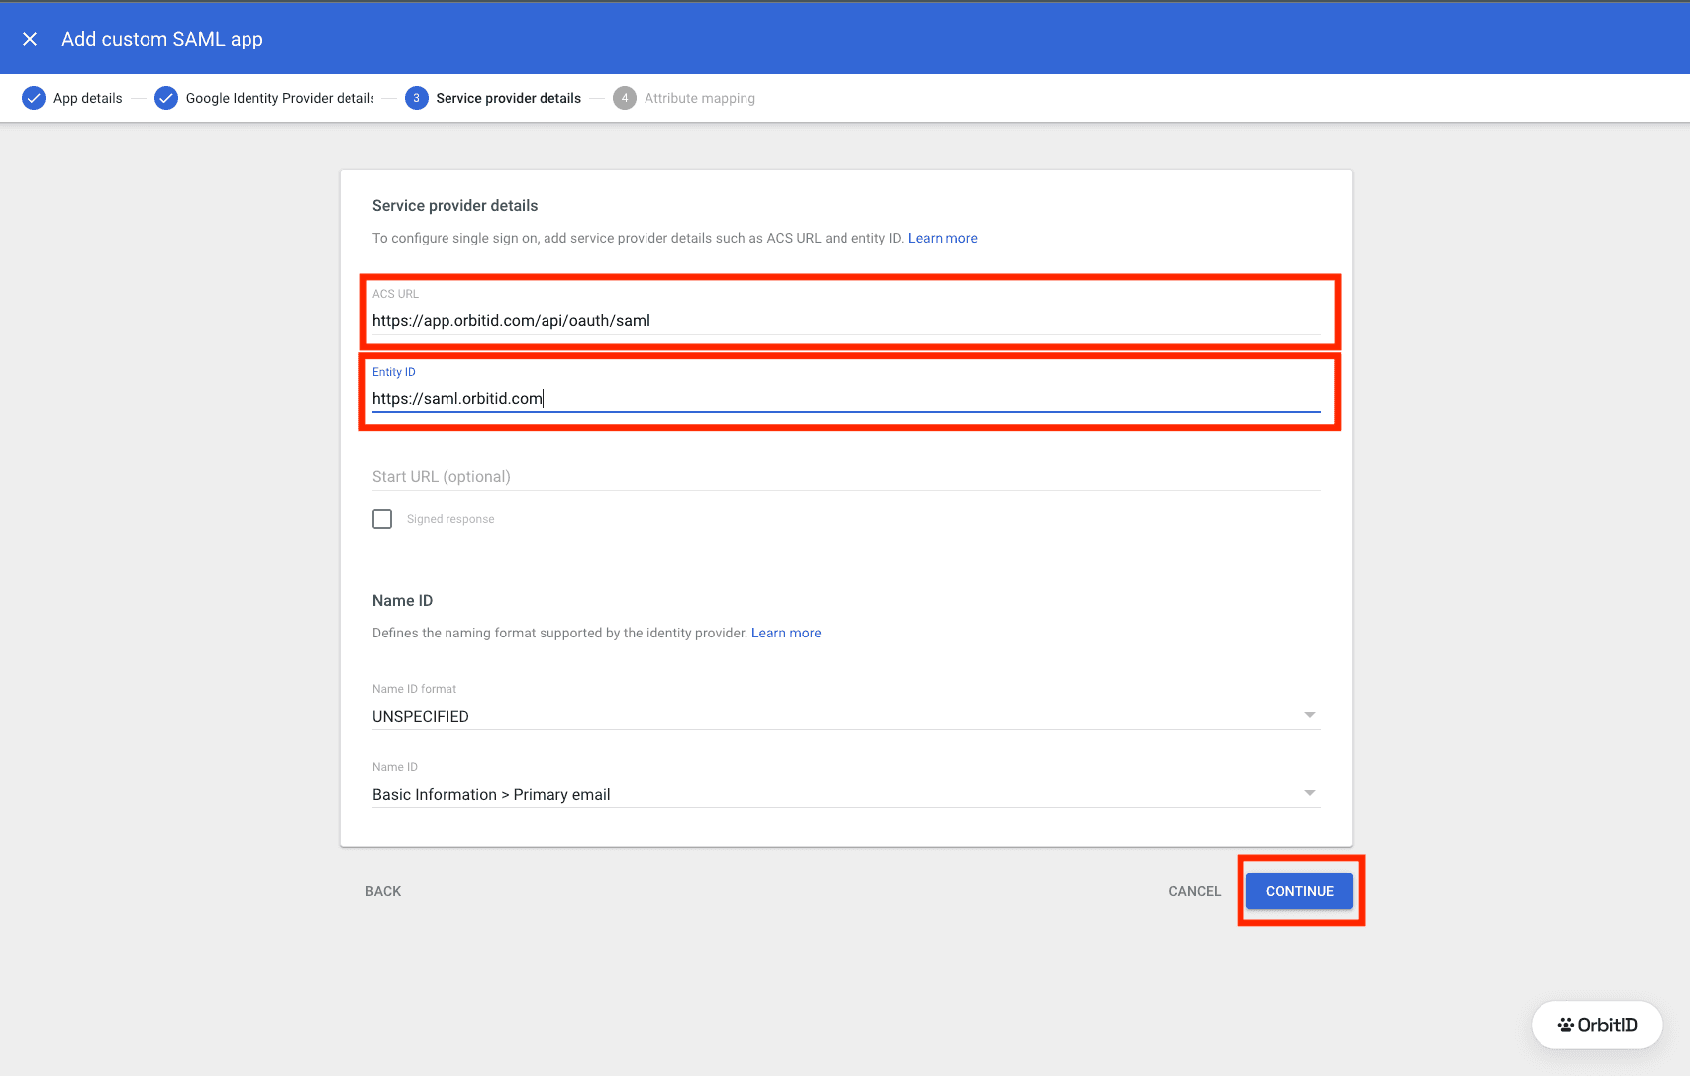
Task: Click the Add custom SAML app title
Action: pyautogui.click(x=162, y=39)
